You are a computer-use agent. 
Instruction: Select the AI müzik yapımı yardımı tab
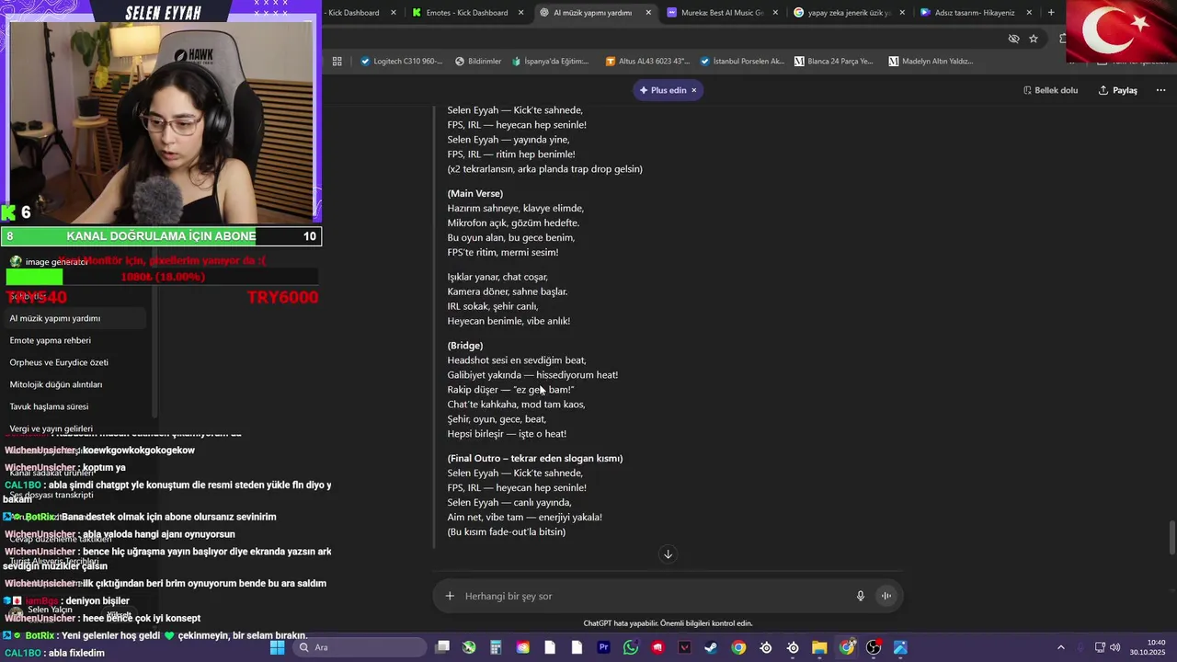pyautogui.click(x=591, y=13)
